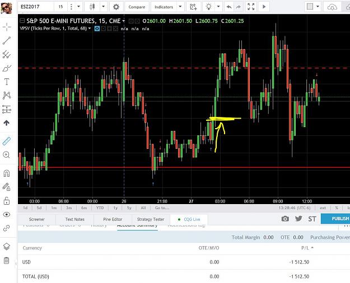Expand the VPSV indicator dropdown arrow

coord(90,29)
